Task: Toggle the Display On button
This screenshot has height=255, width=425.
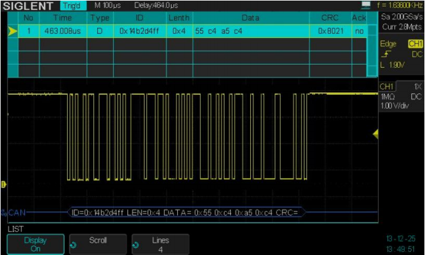Action: (36, 244)
